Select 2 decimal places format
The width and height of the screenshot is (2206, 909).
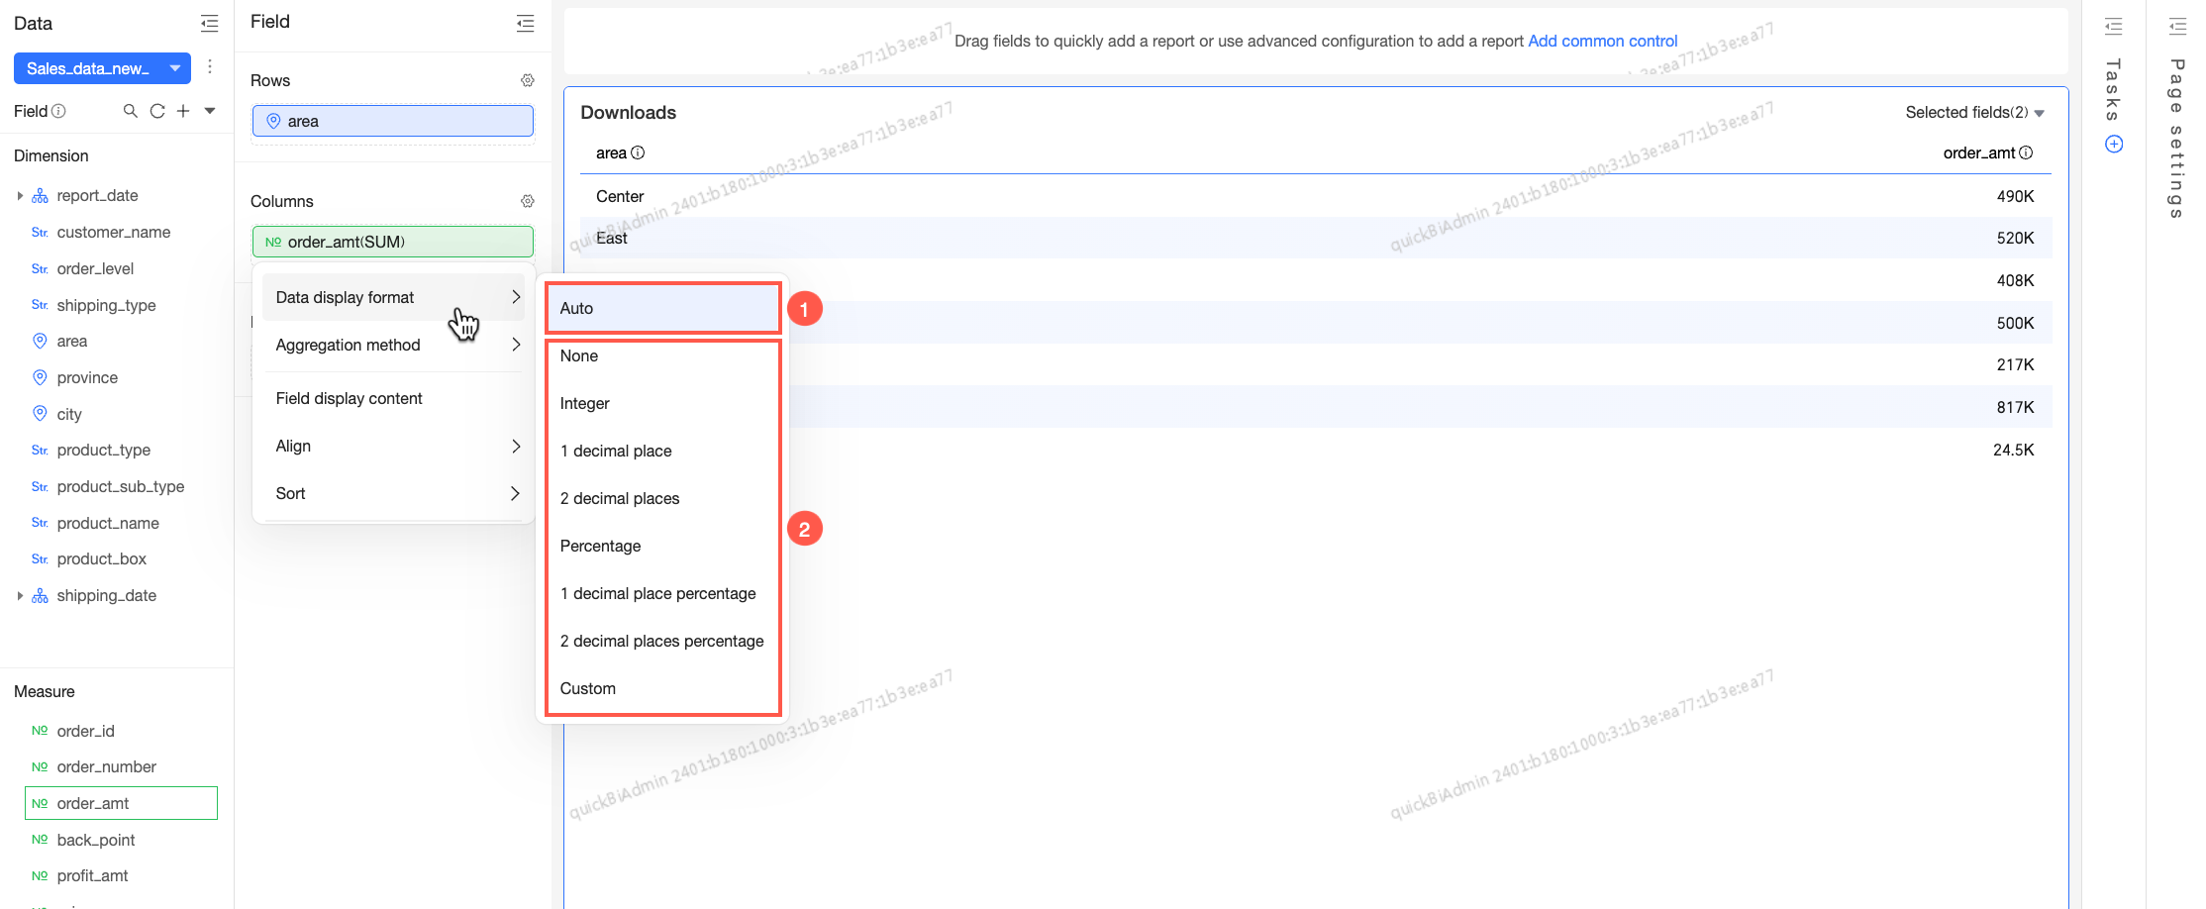point(662,498)
